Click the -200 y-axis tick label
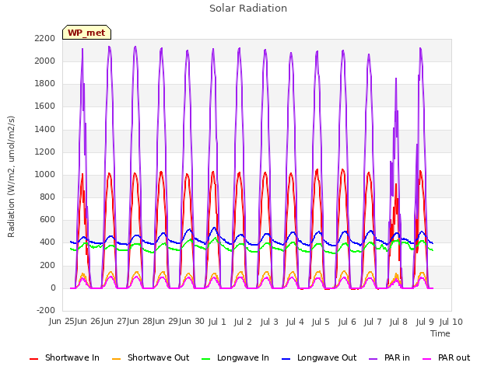The image size is (498, 373). (46, 311)
